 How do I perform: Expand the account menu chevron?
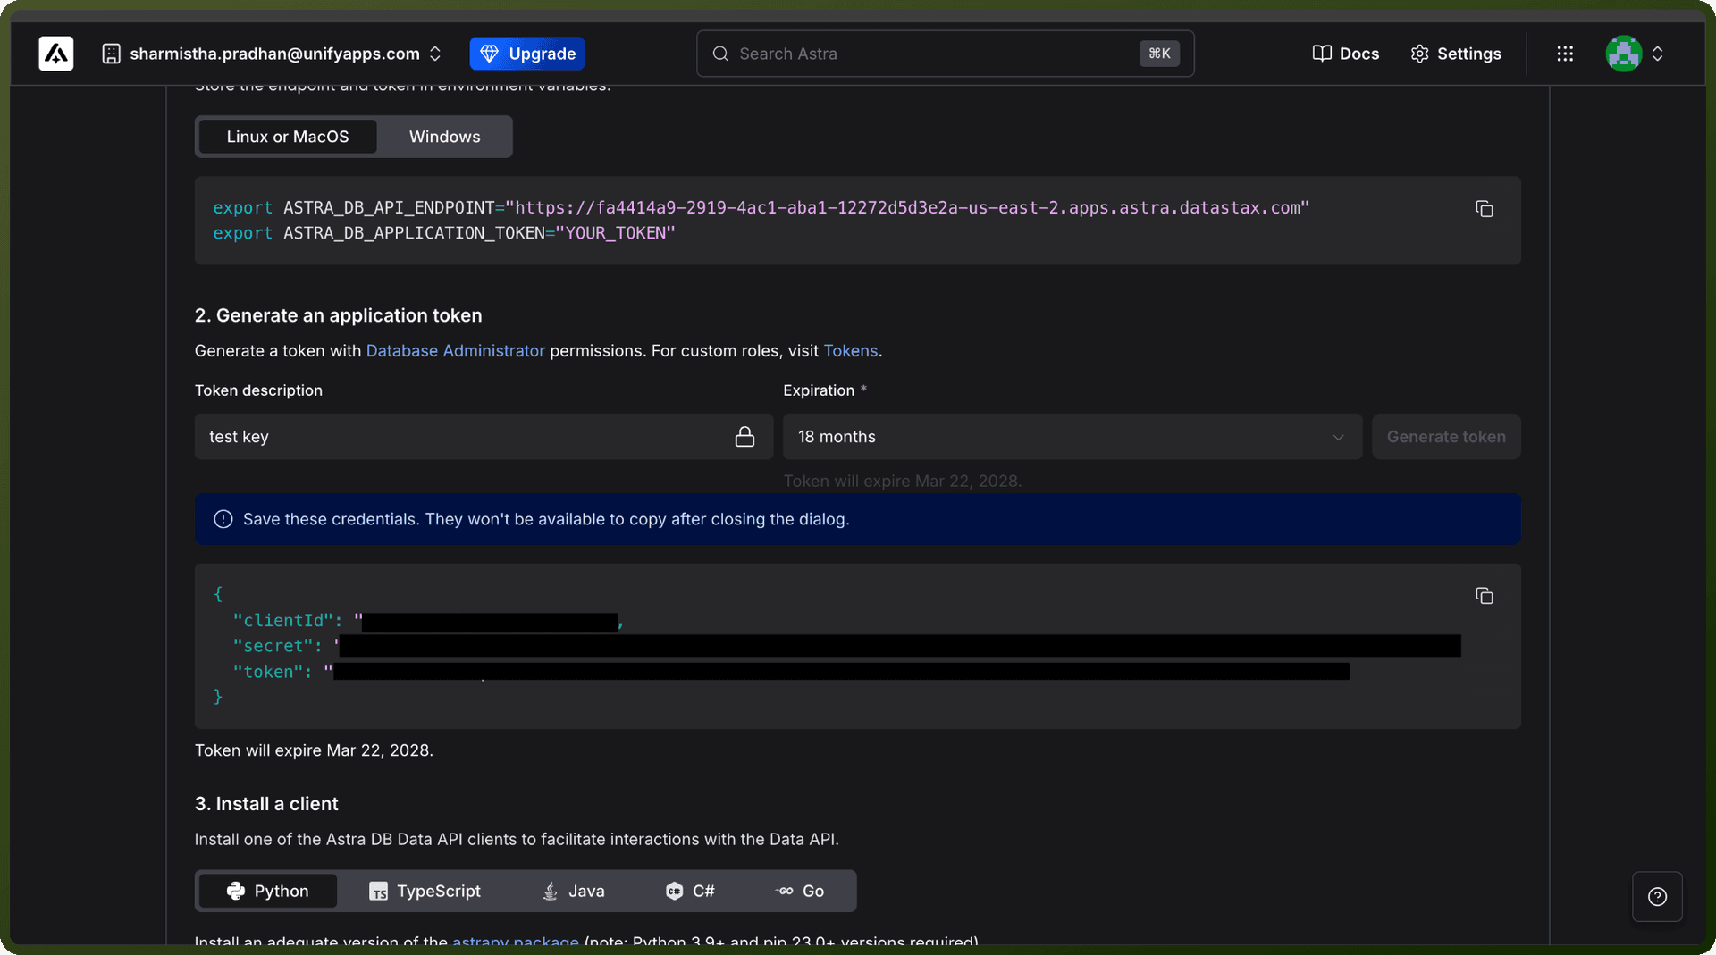tap(1658, 54)
